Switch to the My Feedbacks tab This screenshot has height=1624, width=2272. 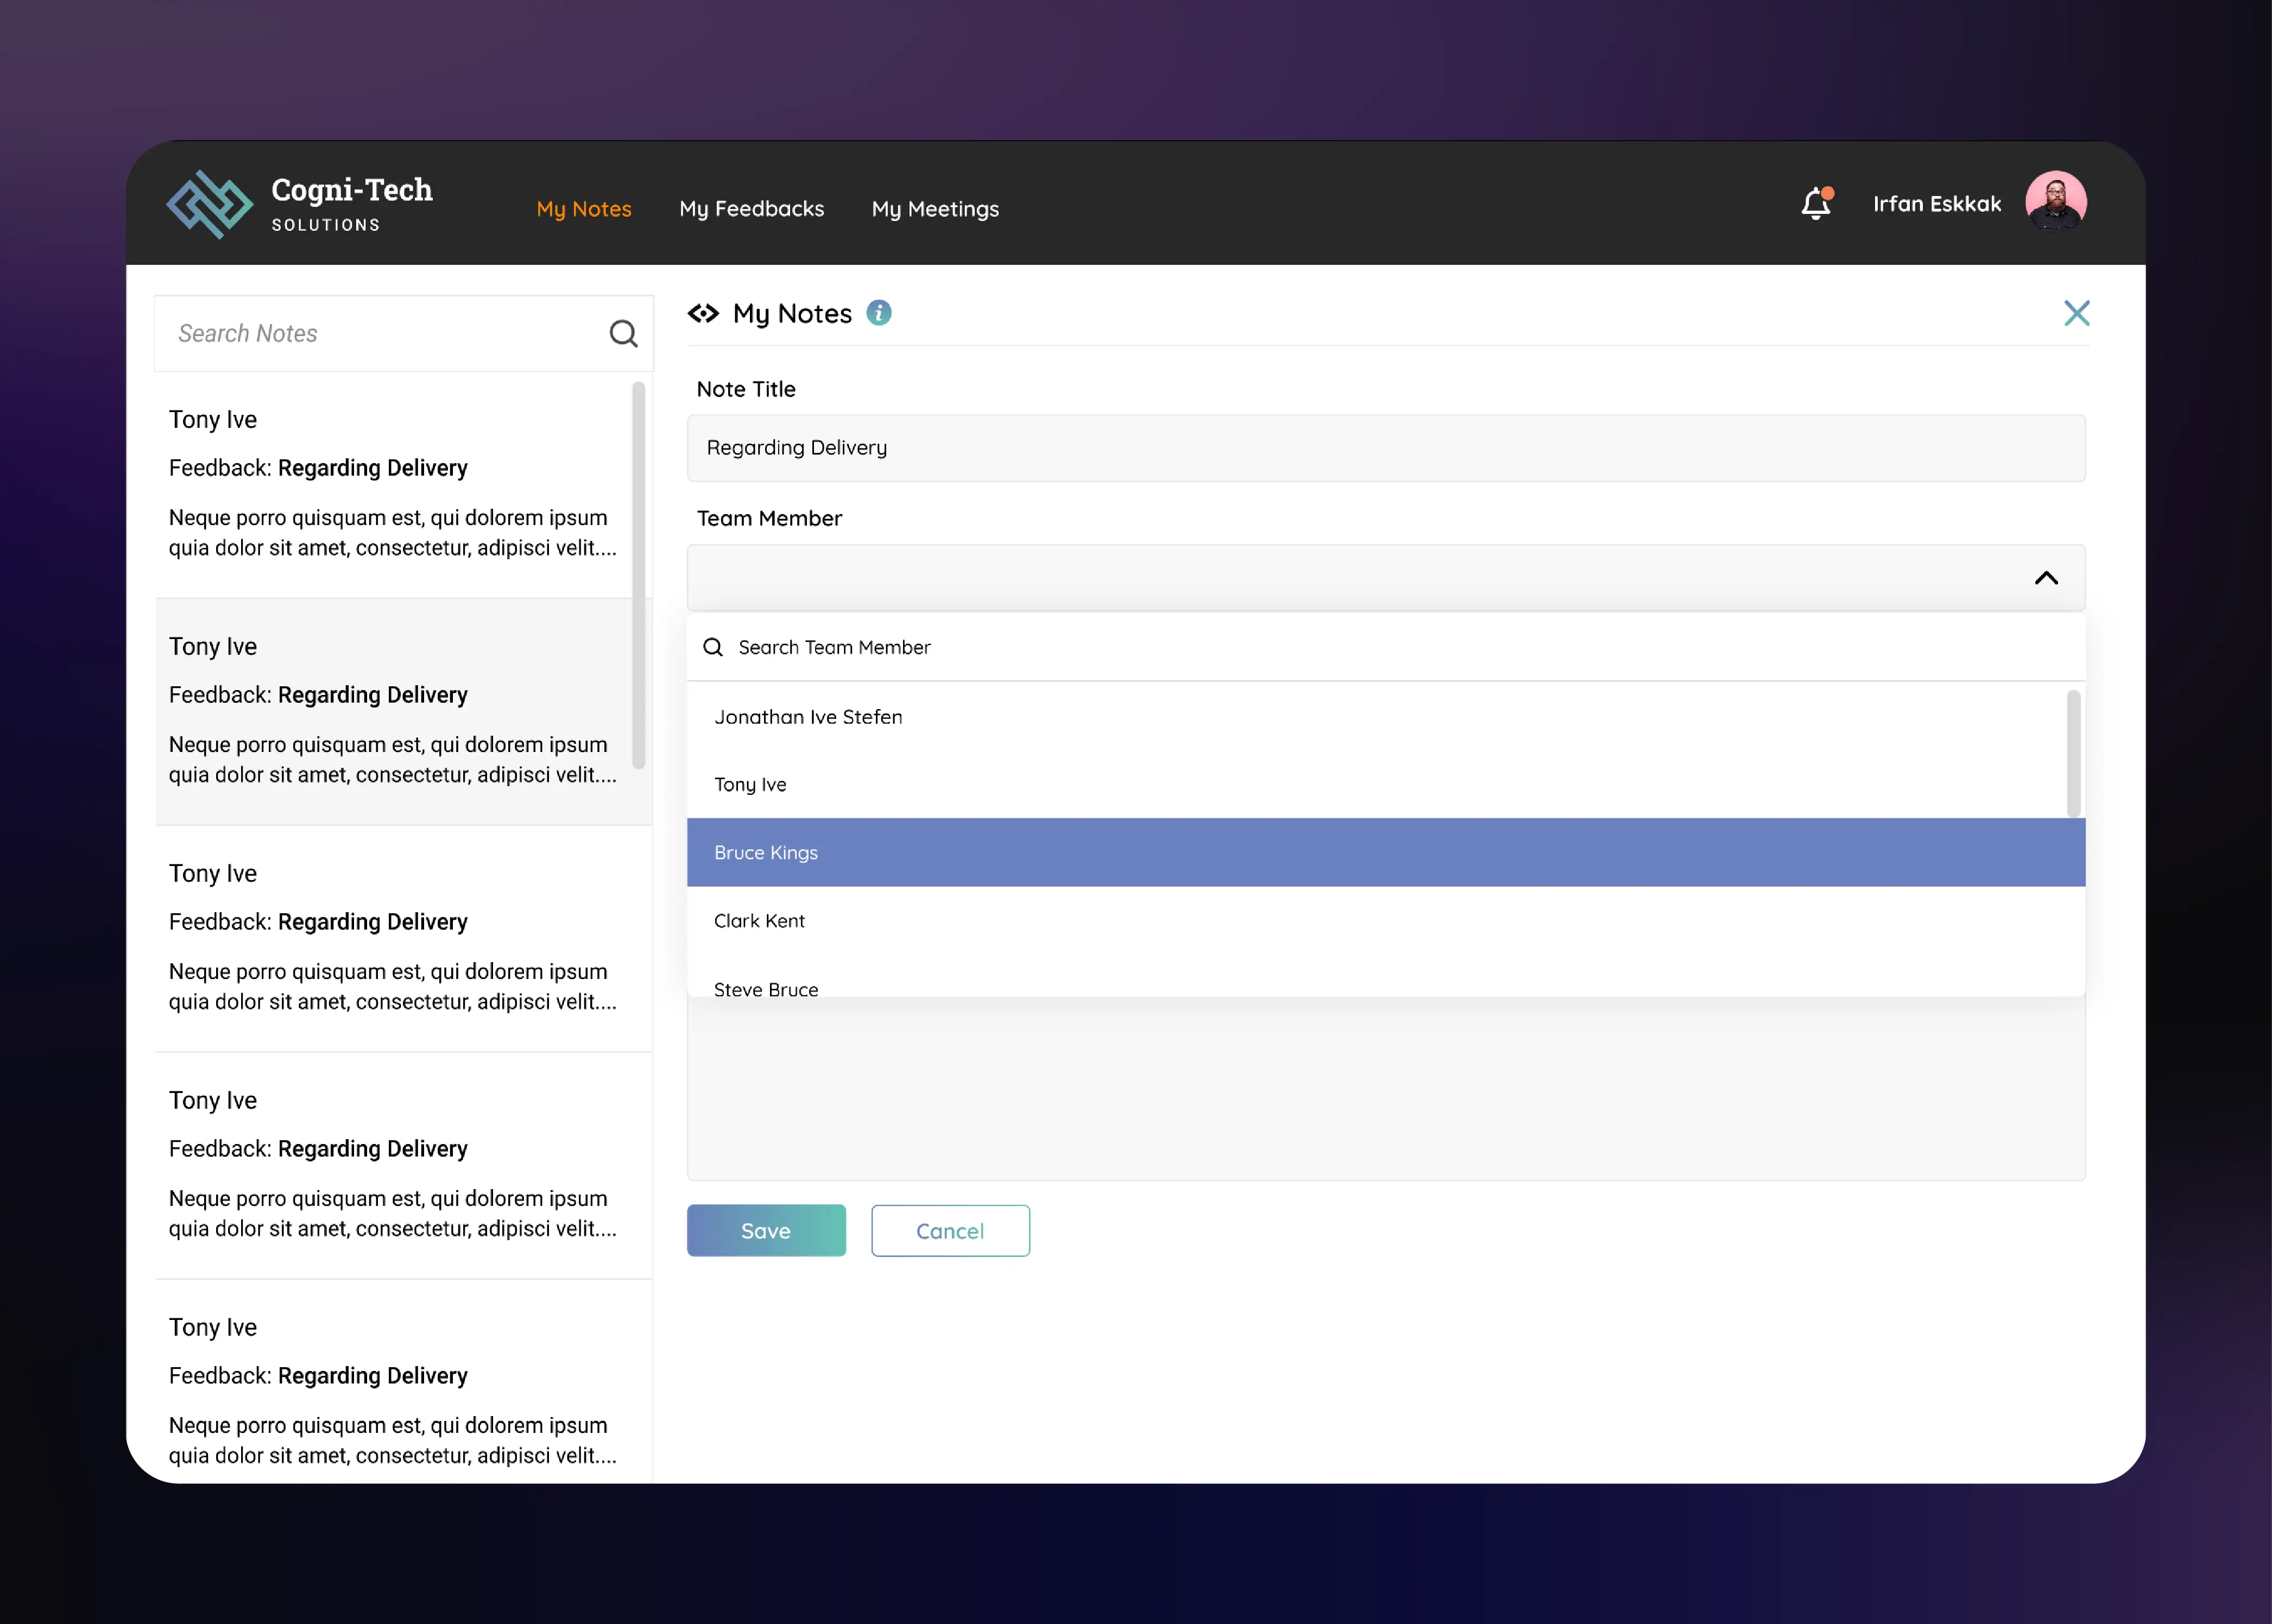[x=751, y=209]
